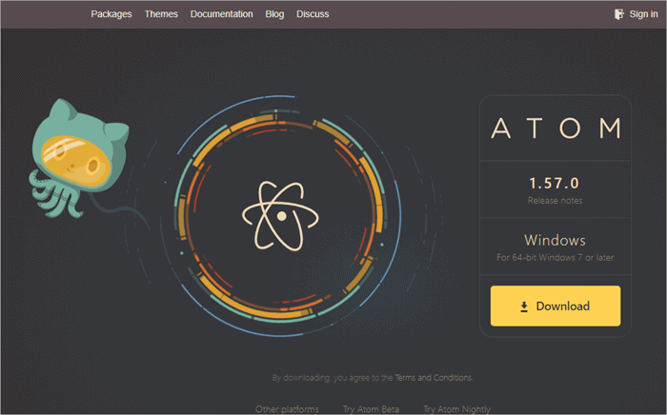Click Try Atom Nightly link
This screenshot has height=415, width=667.
(456, 409)
